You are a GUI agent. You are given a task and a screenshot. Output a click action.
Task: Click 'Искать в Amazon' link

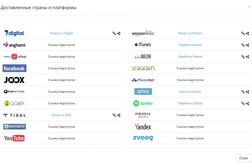tap(190, 33)
